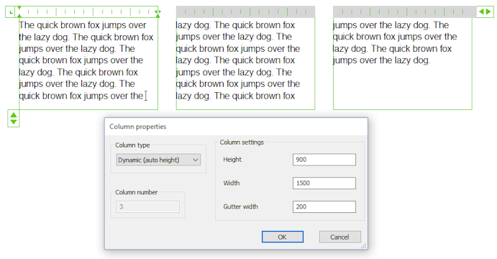
Task: Click the second column's gray ruler
Action: (246, 12)
